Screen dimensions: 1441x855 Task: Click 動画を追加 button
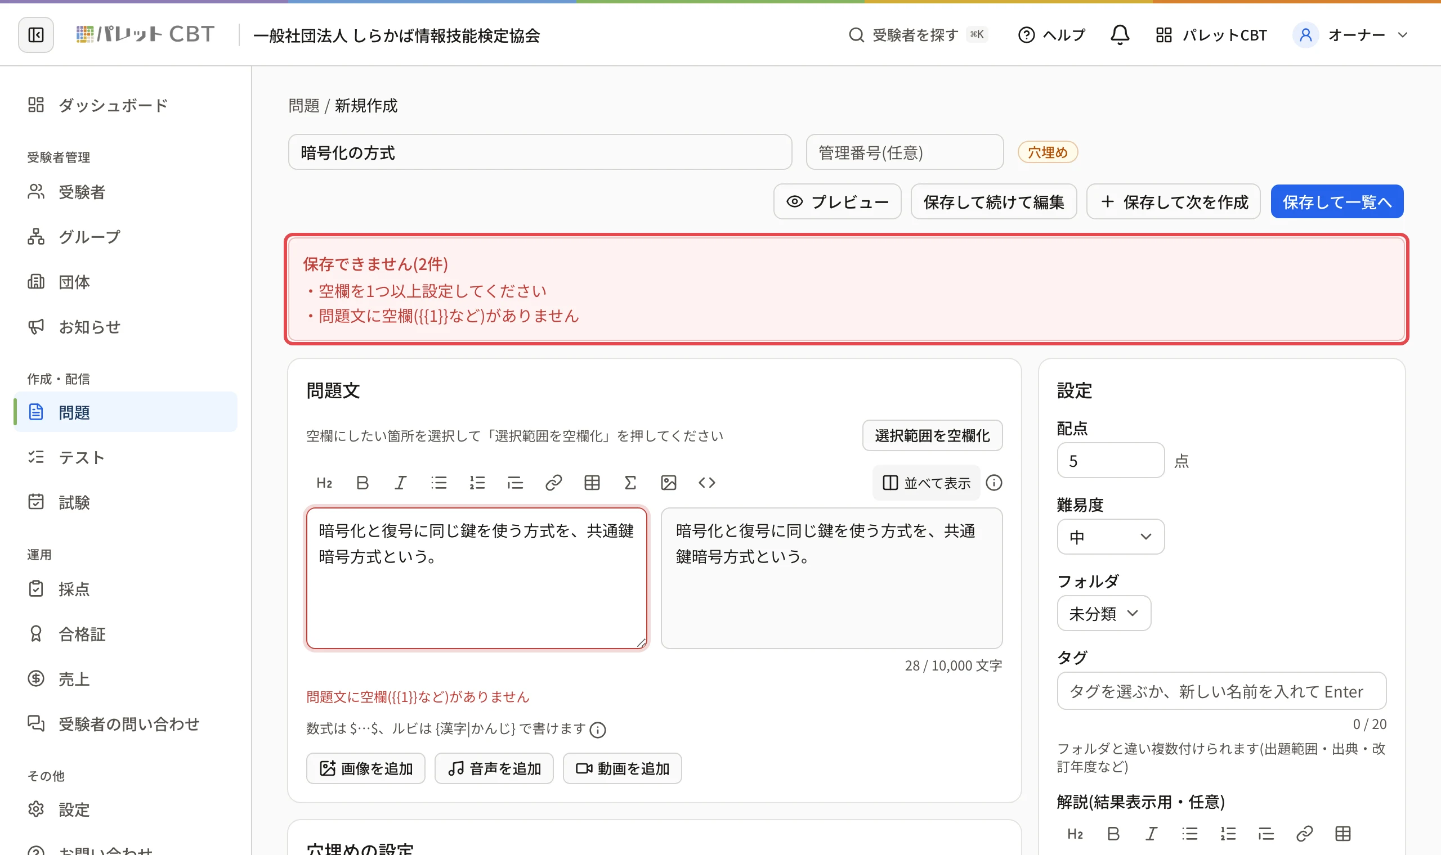(x=622, y=768)
